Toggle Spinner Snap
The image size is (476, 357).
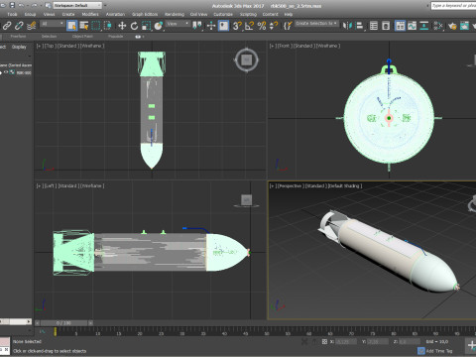coord(274,26)
